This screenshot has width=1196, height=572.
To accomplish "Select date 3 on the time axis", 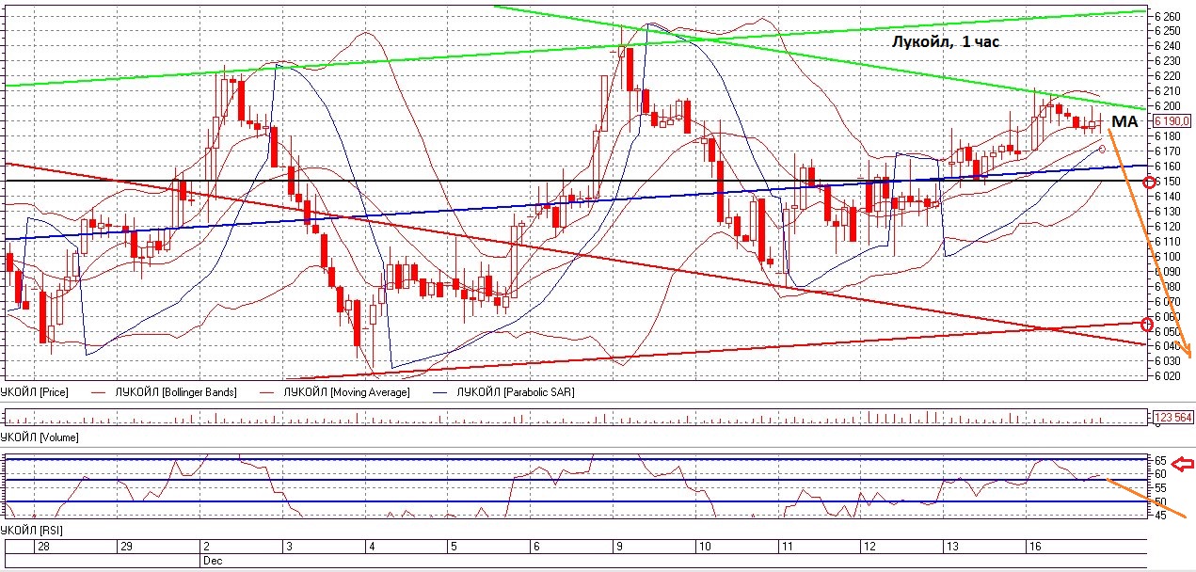I will point(289,547).
